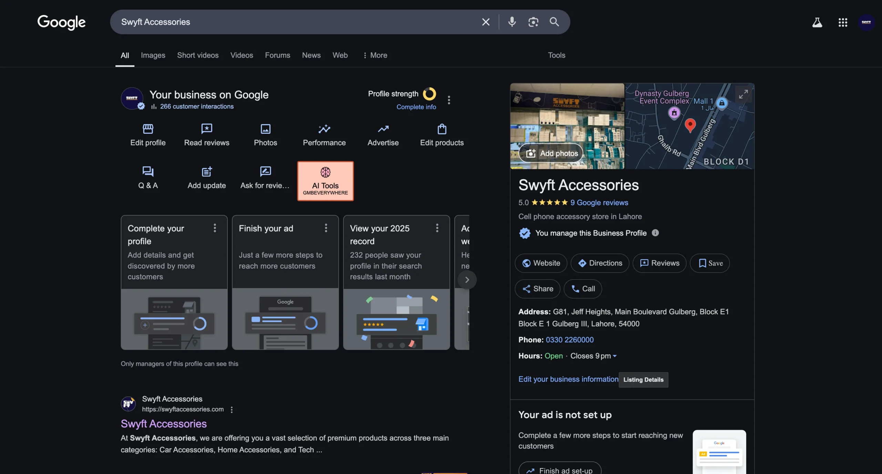The width and height of the screenshot is (882, 474).
Task: Submit search with magnifier icon
Action: [554, 22]
